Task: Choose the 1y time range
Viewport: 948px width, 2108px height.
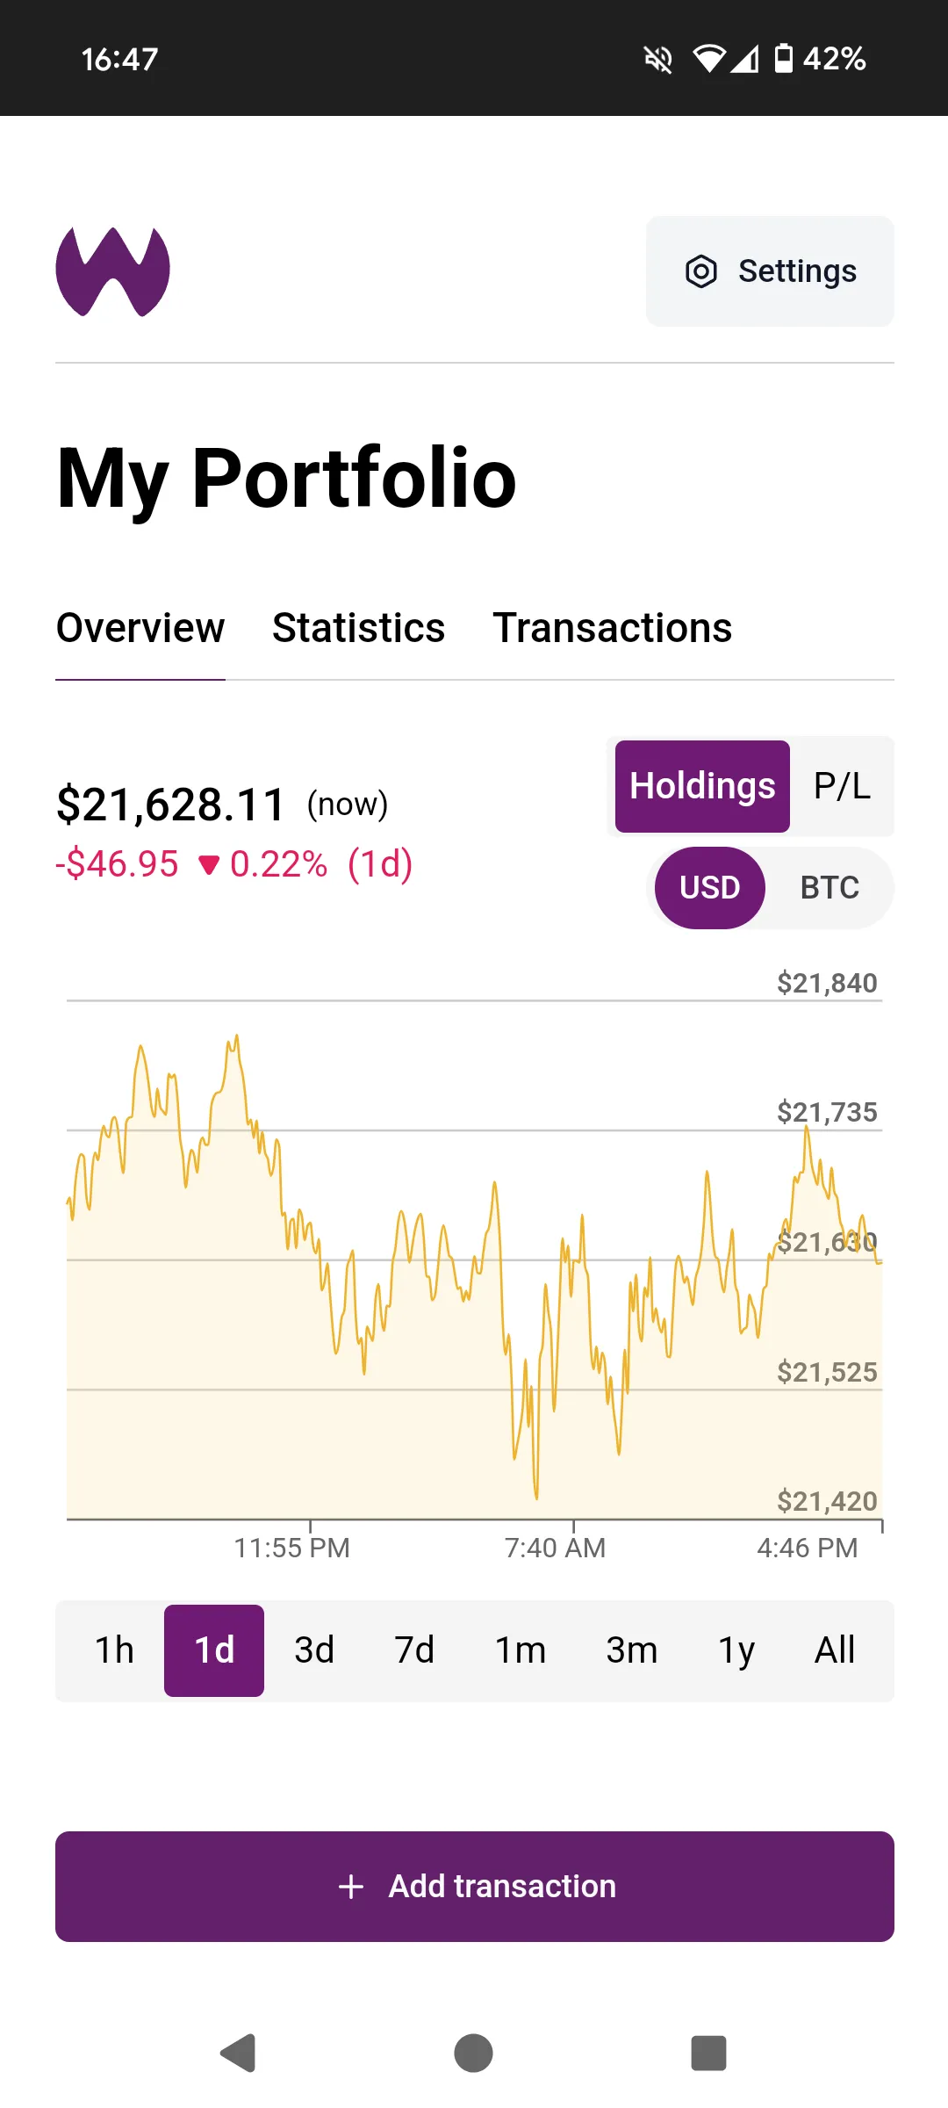Action: (736, 1650)
